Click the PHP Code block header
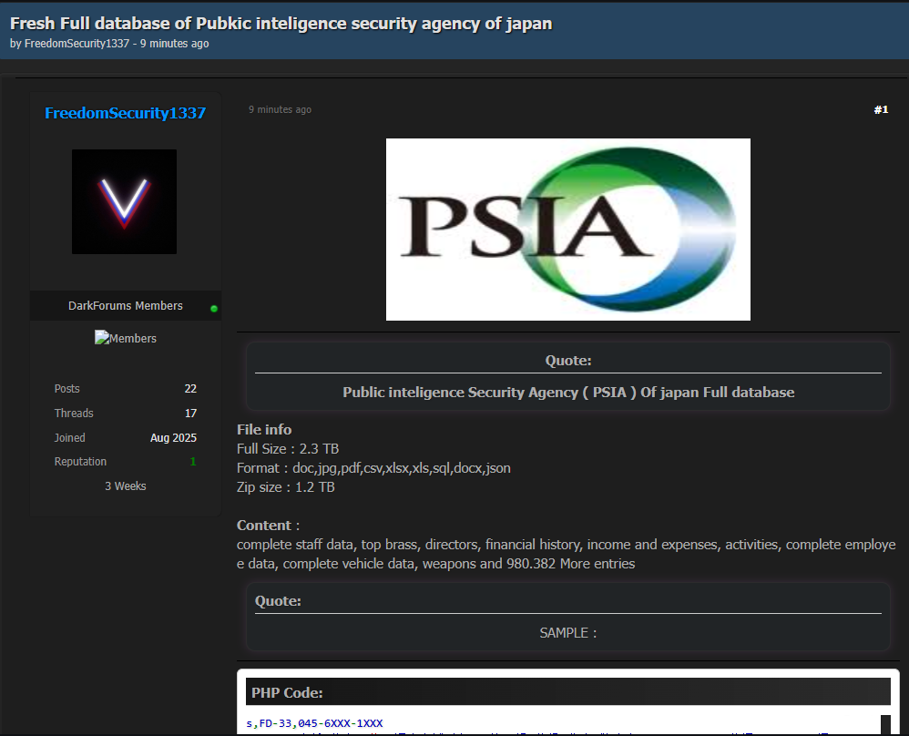The height and width of the screenshot is (736, 909). click(x=287, y=692)
